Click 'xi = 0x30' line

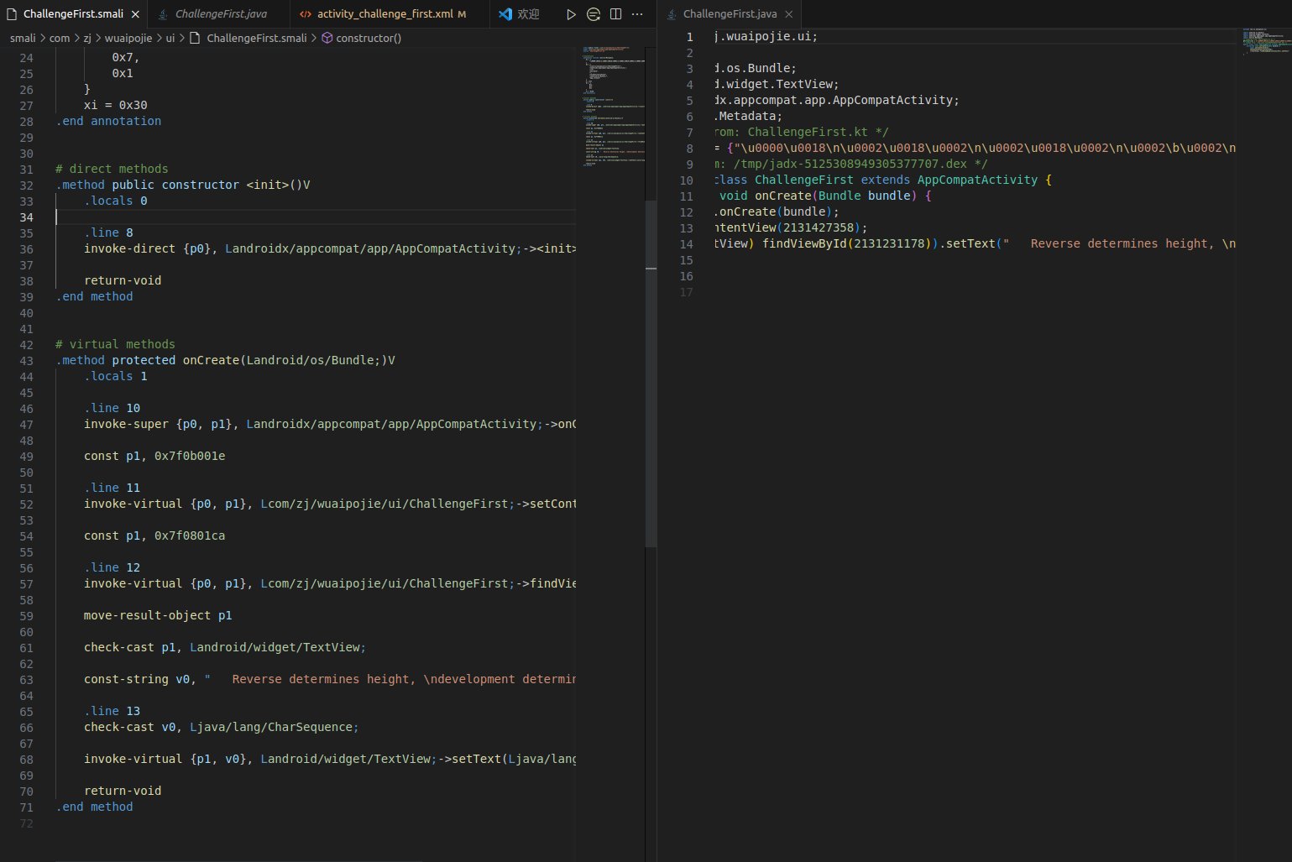click(x=116, y=105)
